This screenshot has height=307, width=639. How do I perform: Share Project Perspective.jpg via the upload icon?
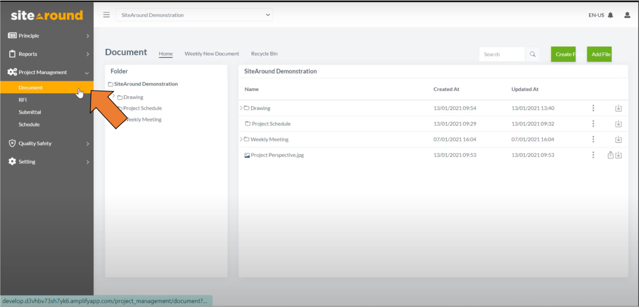(610, 155)
